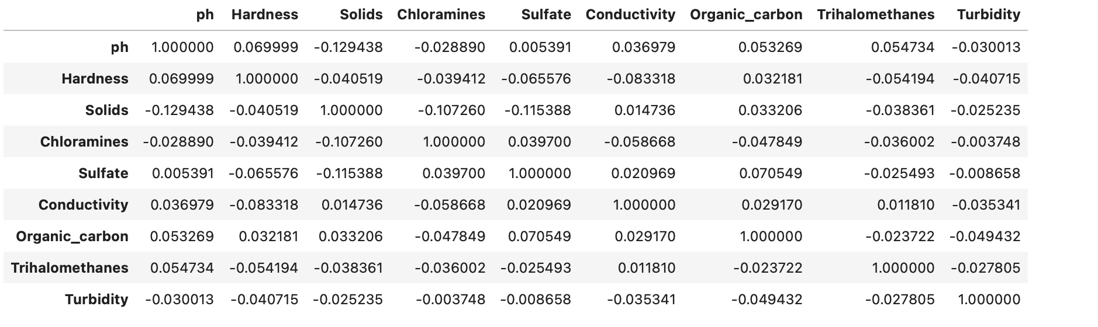The height and width of the screenshot is (327, 1098).
Task: Click the Organic_carbon row label
Action: [72, 236]
